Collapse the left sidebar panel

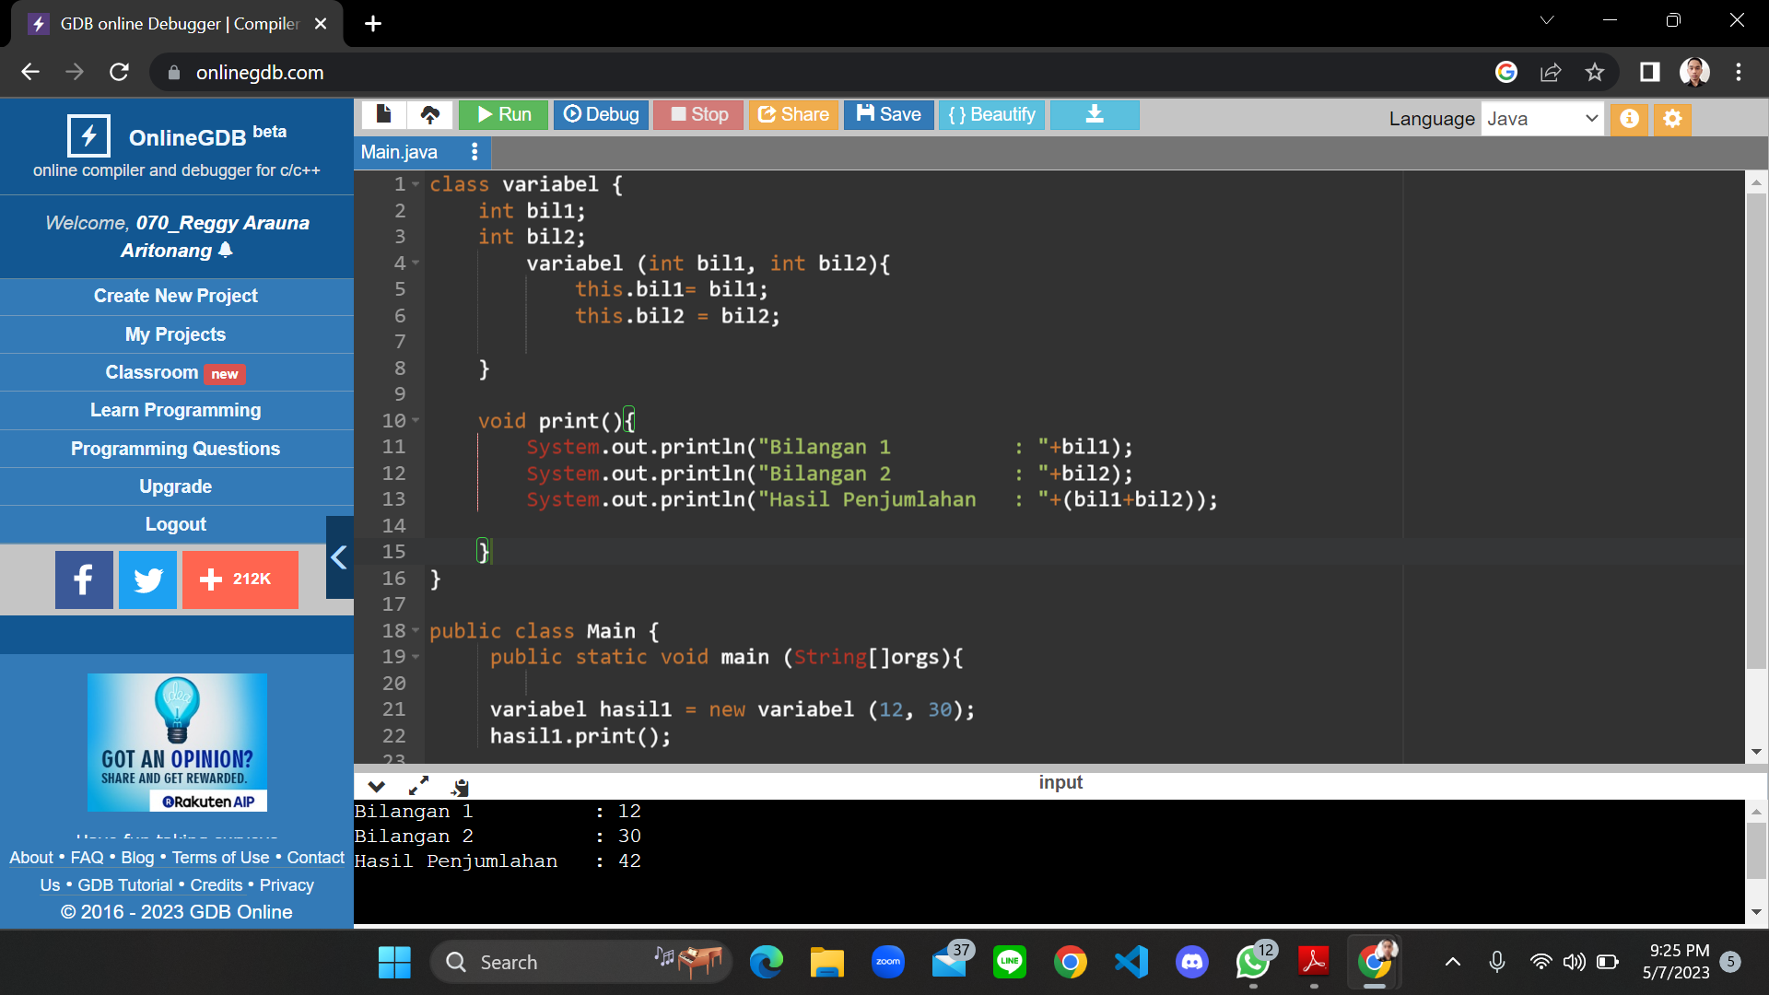pos(338,557)
